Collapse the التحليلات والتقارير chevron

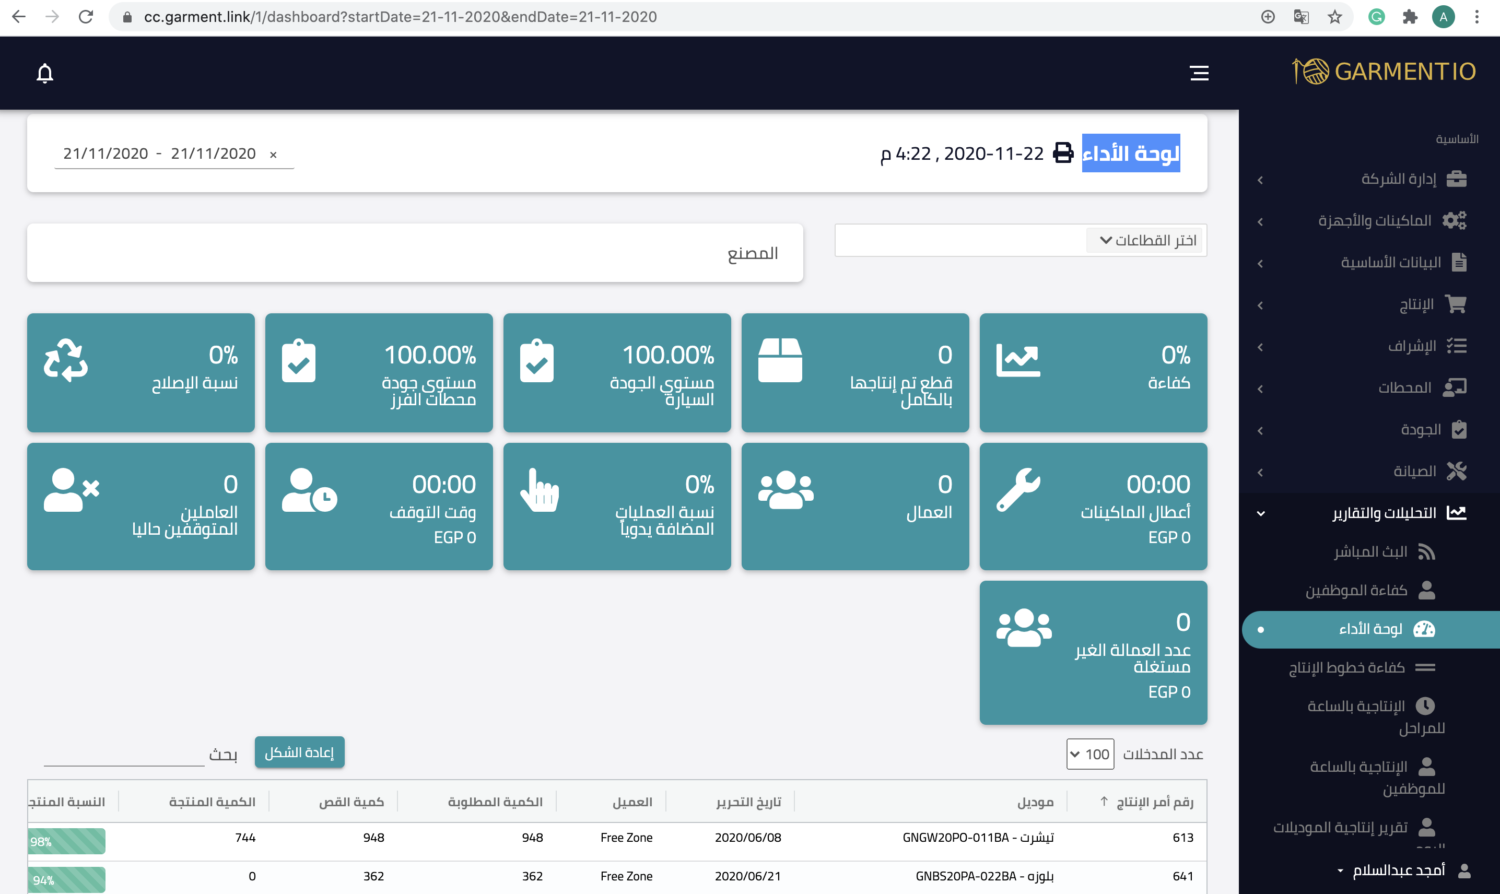pyautogui.click(x=1260, y=514)
